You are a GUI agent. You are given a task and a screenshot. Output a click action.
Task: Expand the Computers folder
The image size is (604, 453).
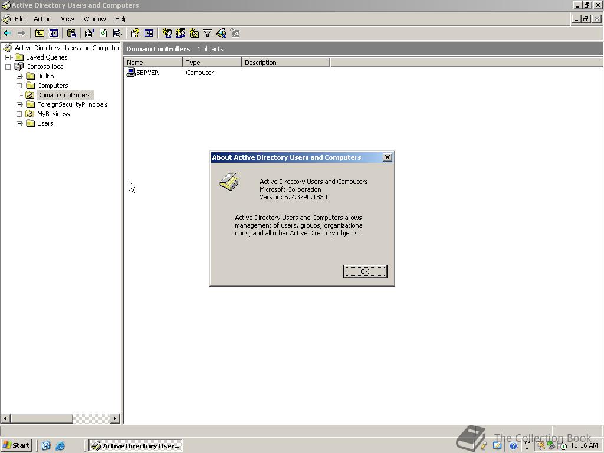pyautogui.click(x=19, y=86)
